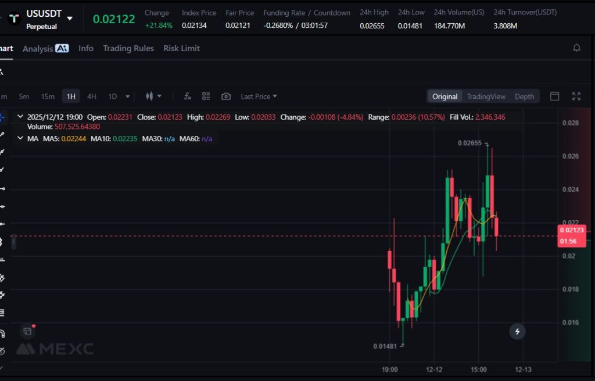The width and height of the screenshot is (595, 381).
Task: Enter fullscreen chart mode
Action: 576,96
